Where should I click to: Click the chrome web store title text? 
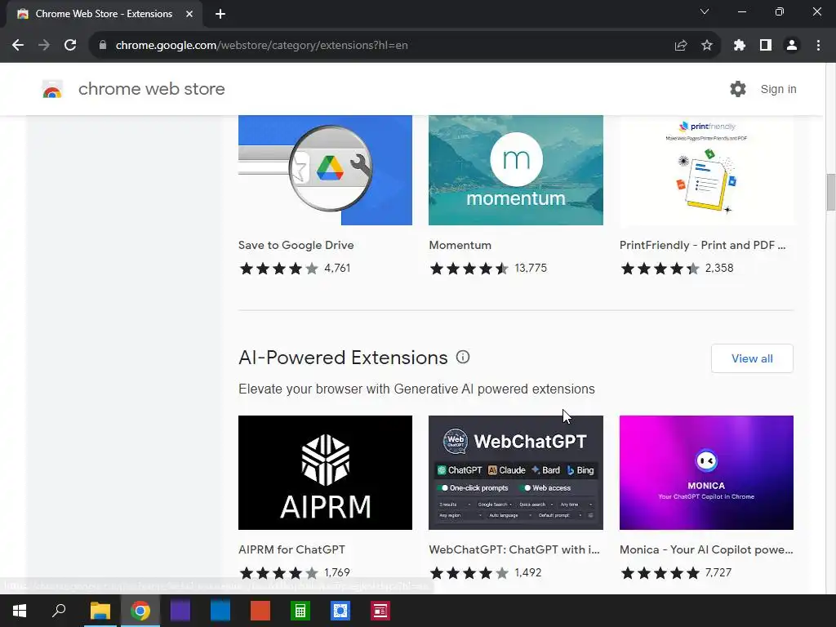[x=151, y=89]
